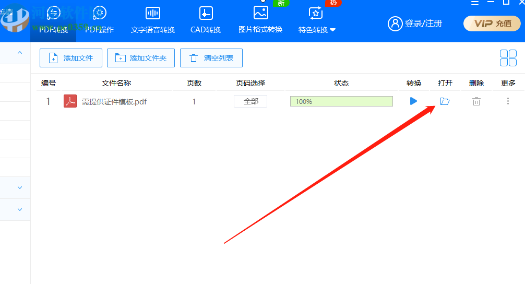Click the 添加文件 button
The height and width of the screenshot is (284, 525).
[71, 58]
